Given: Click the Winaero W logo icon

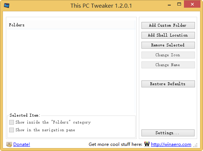Looking at the screenshot, I should pyautogui.click(x=147, y=144).
